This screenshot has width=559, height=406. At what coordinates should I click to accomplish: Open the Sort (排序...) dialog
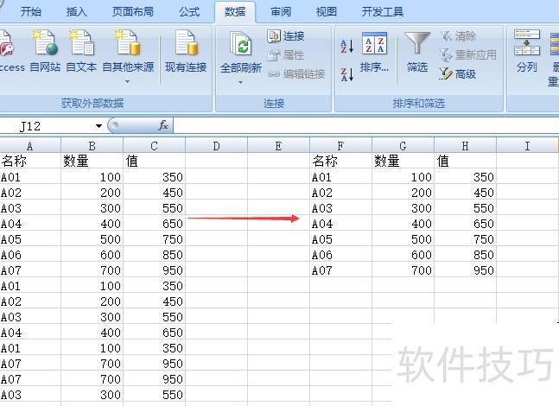(374, 52)
